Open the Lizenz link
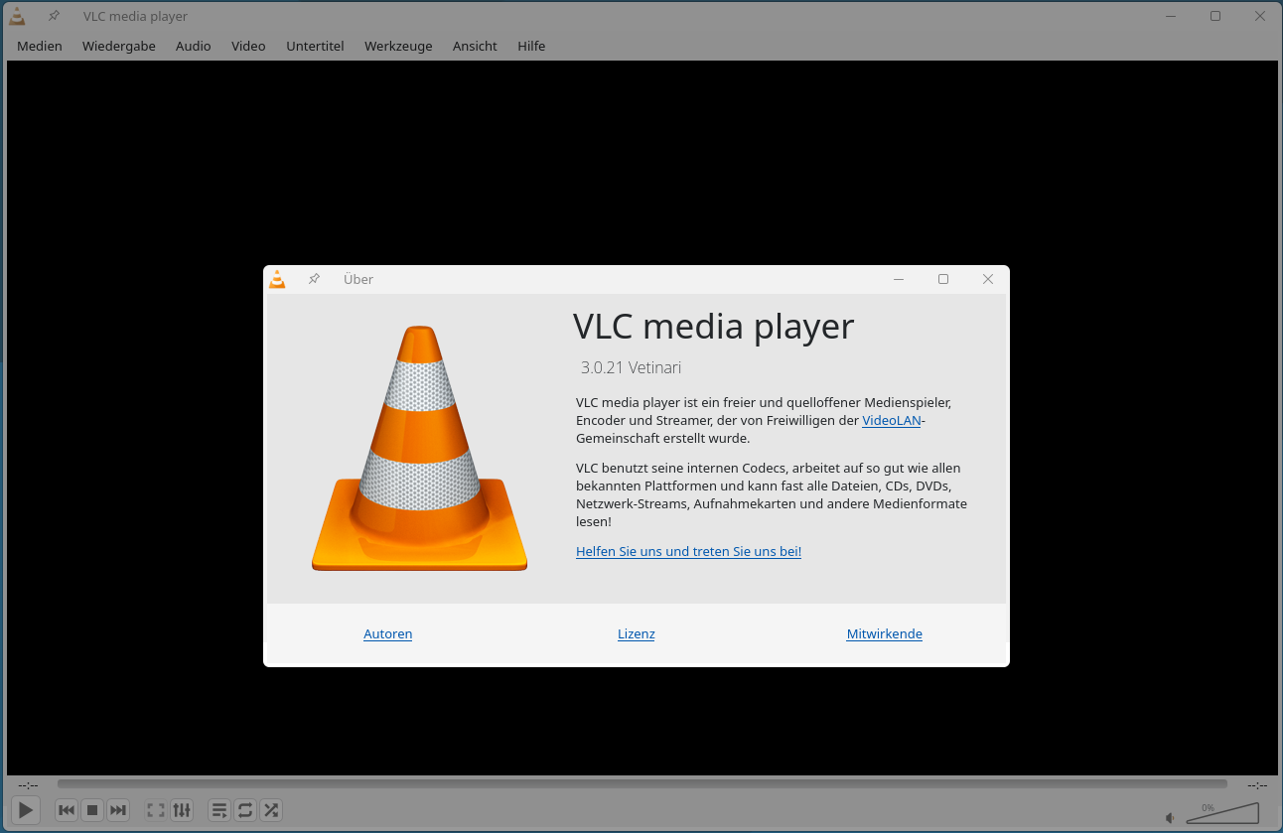The image size is (1283, 833). (x=637, y=633)
